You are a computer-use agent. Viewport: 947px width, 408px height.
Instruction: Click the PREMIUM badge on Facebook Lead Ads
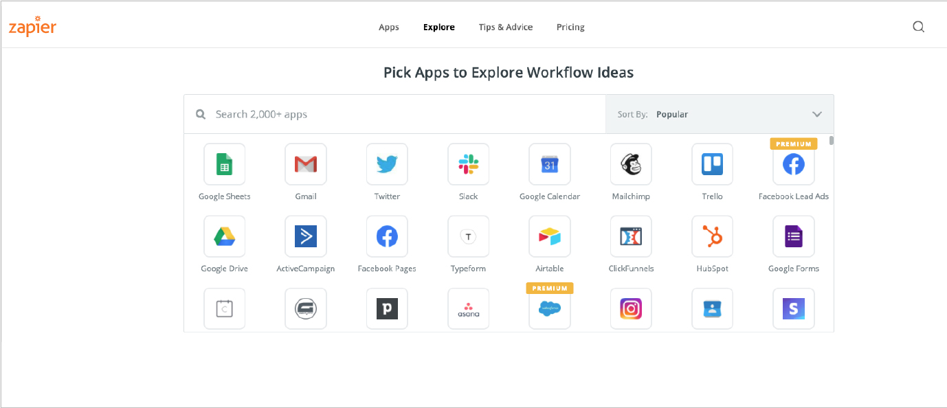tap(794, 144)
